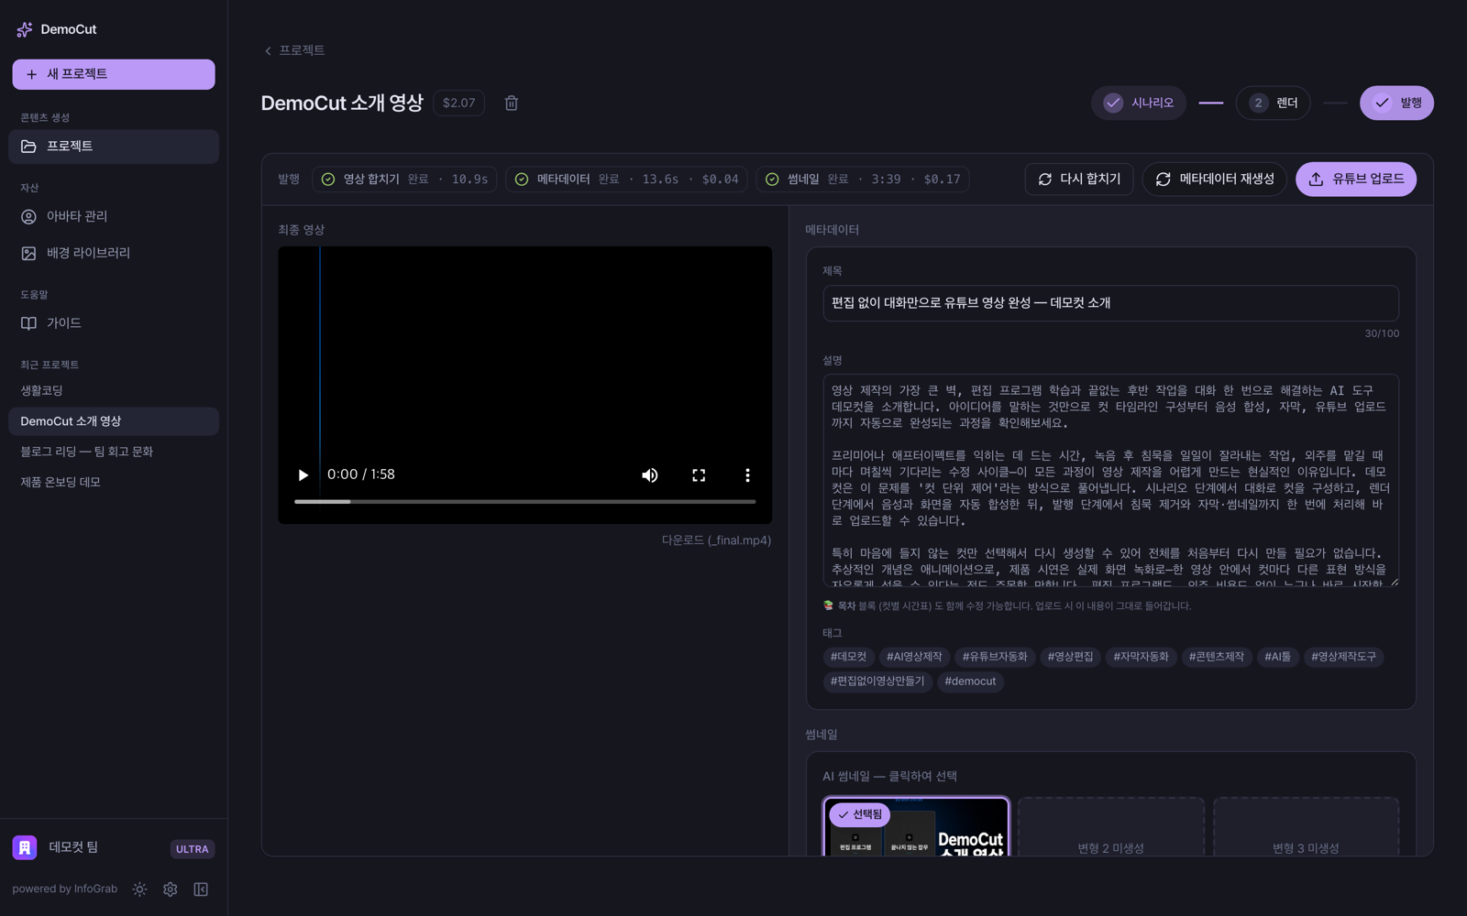Click the #영상제작도구 tag
1467x916 pixels.
(1343, 657)
